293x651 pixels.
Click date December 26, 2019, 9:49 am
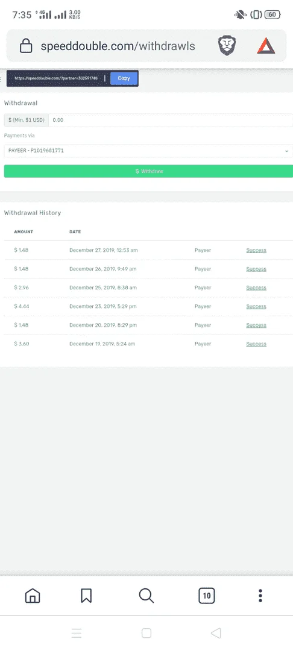103,269
